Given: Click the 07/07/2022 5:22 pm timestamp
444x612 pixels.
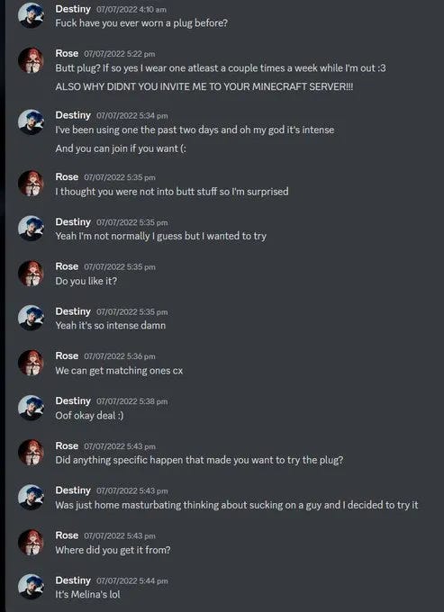Looking at the screenshot, I should coord(120,54).
